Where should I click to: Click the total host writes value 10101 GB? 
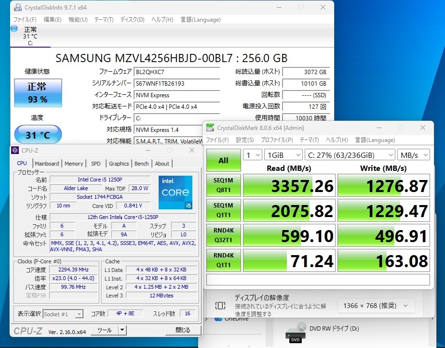(306, 83)
